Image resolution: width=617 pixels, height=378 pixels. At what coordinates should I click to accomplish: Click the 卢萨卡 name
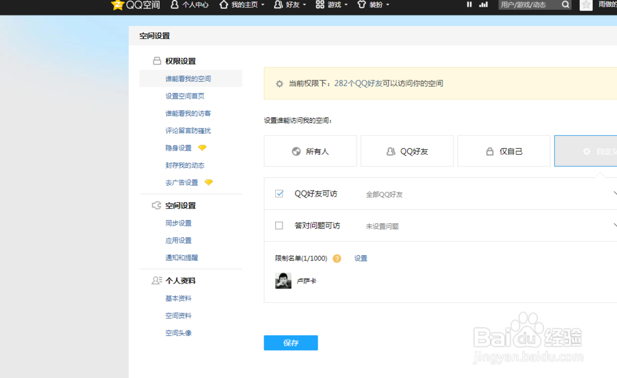[306, 281]
